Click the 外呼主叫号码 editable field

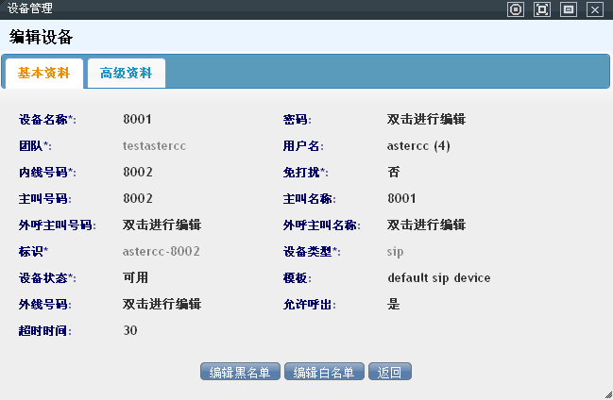pos(162,225)
